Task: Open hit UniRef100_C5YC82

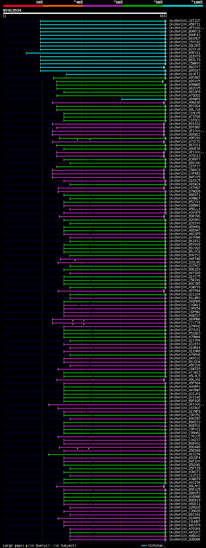Action: 185,42
